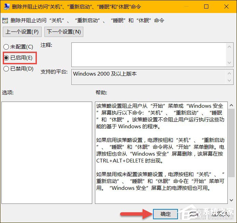
Task: Click the policy setting icon beside heading
Action: coord(5,21)
